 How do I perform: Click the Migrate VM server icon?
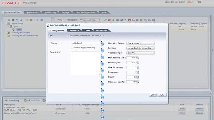[x=141, y=20]
